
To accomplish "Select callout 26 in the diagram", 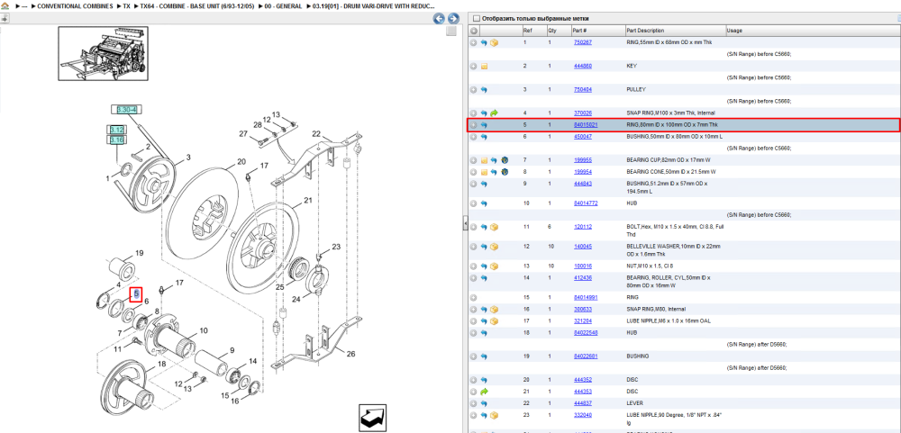I will 350,354.
